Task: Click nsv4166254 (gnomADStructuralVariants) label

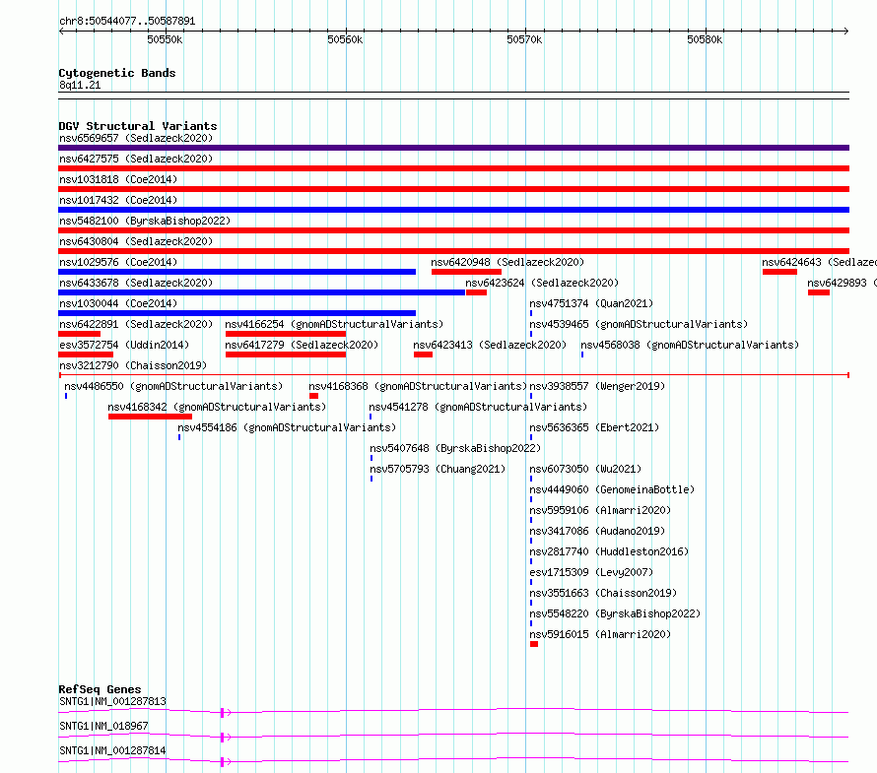Action: [x=334, y=324]
